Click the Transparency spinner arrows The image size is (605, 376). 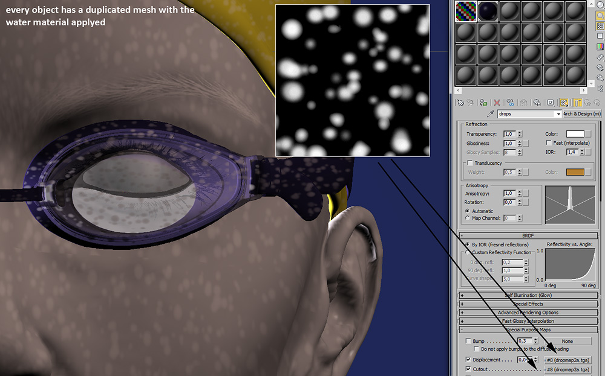(x=520, y=134)
